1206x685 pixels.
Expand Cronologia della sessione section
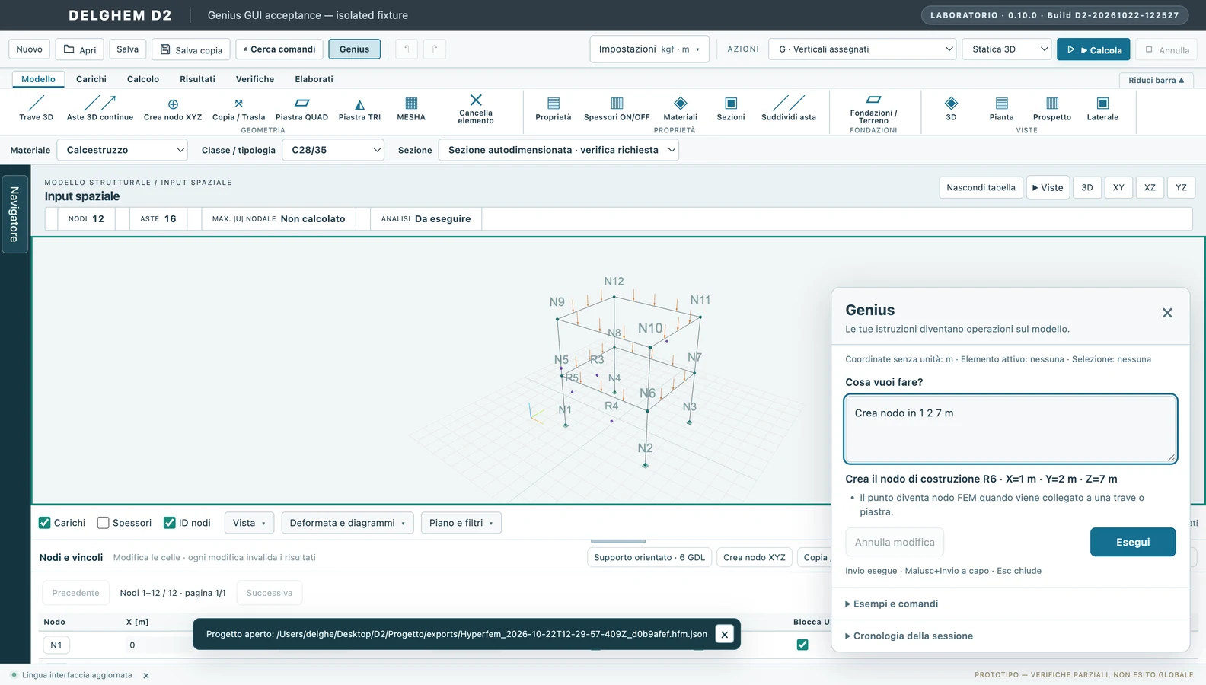pyautogui.click(x=913, y=636)
